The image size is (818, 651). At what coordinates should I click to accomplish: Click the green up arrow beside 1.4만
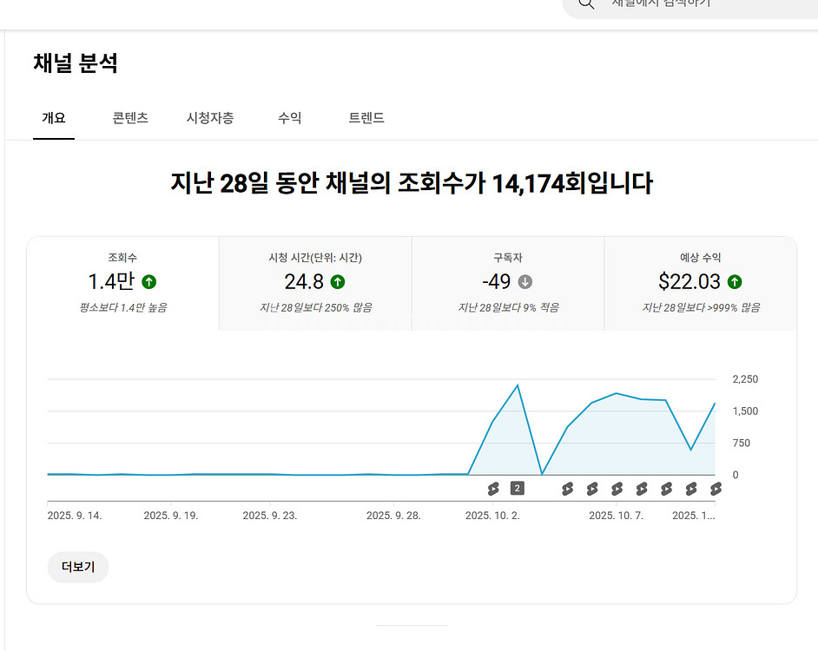[149, 281]
